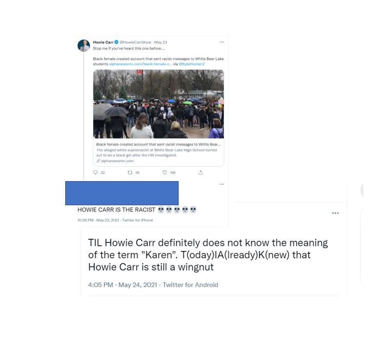Click the blue redacted author block
Screen dimensions: 384x356
click(x=122, y=193)
